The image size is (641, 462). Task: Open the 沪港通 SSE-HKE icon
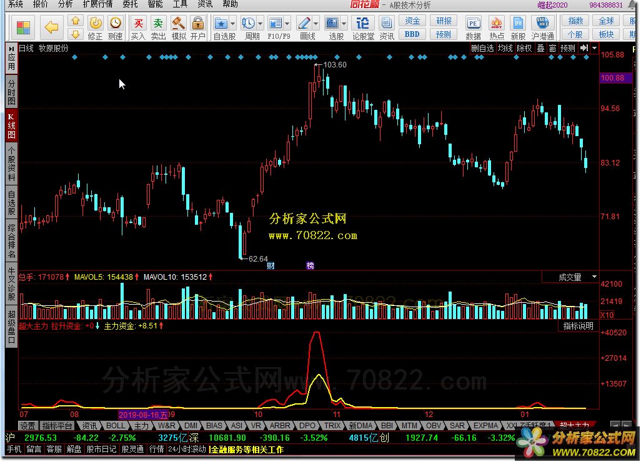coord(542,27)
